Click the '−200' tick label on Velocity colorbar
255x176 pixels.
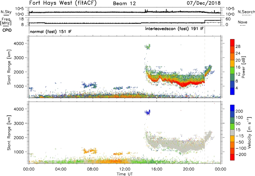click(x=241, y=154)
